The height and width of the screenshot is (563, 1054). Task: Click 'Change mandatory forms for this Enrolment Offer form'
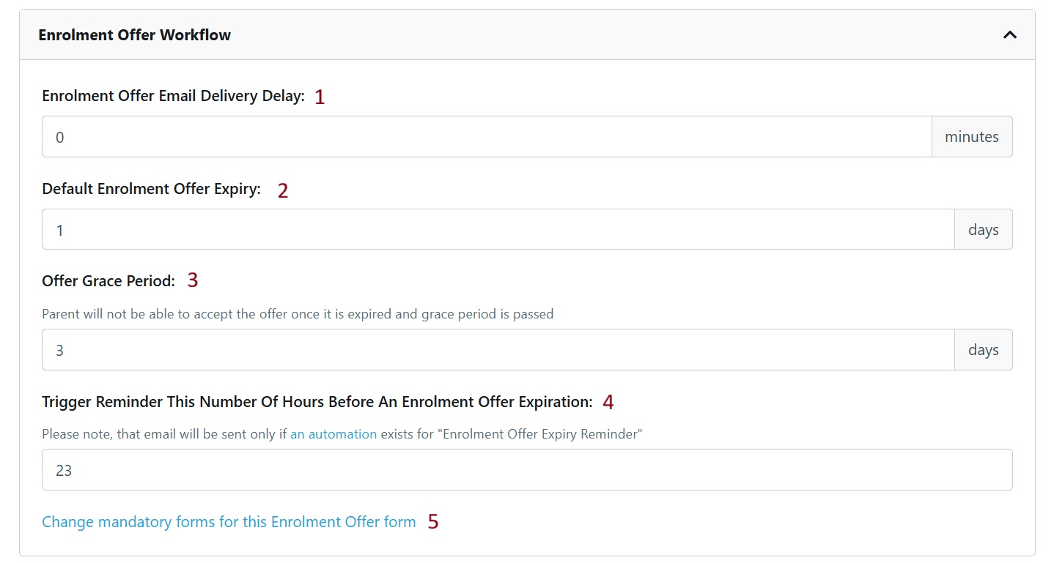[x=228, y=521]
